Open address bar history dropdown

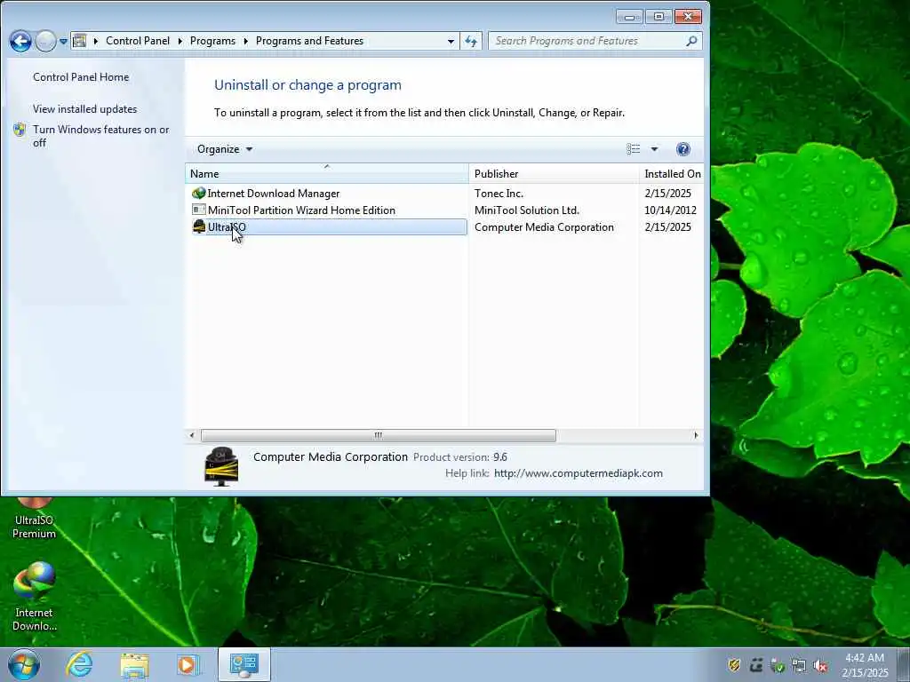pyautogui.click(x=451, y=41)
